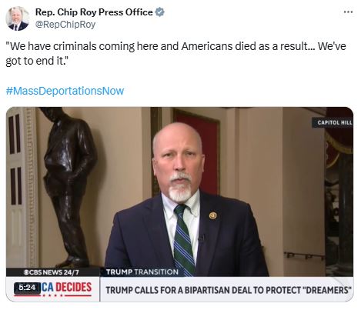Viewport: 361px width, 310px height.
Task: Click the Rep. Chip Roy Press Office name
Action: pos(94,12)
